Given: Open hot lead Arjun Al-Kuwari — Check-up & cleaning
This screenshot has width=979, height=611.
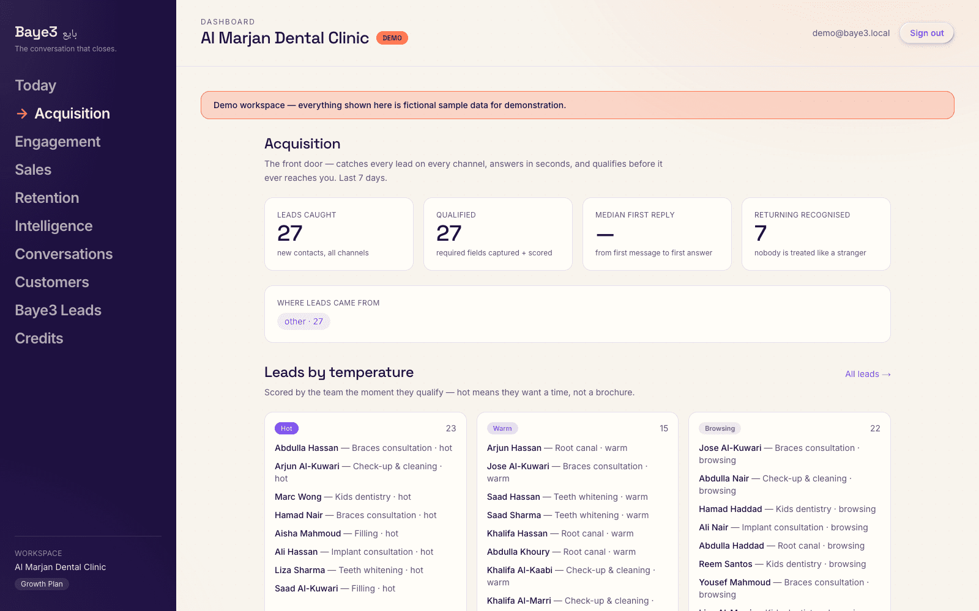Looking at the screenshot, I should (x=359, y=472).
